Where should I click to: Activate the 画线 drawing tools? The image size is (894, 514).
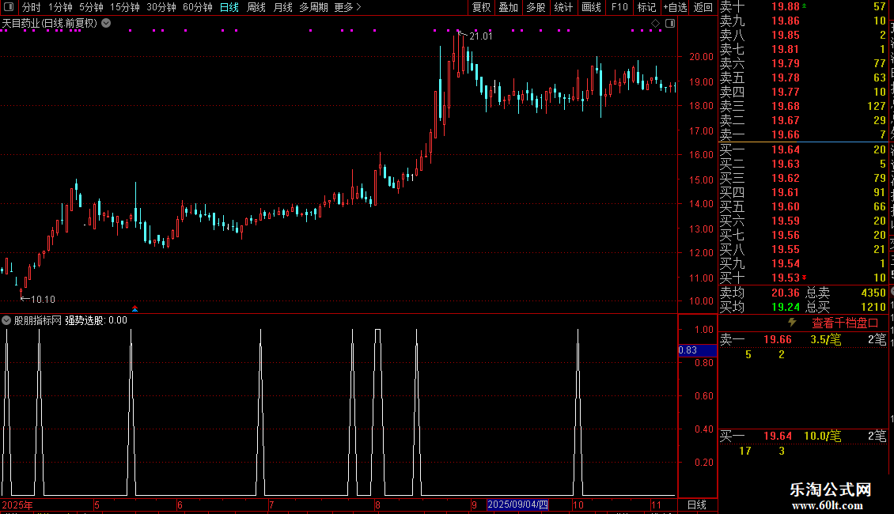[591, 7]
